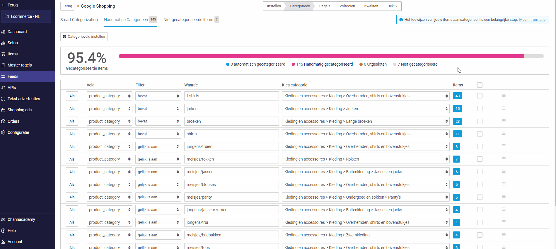The height and width of the screenshot is (249, 556).
Task: Click the folder icon beside Ecommerce - NL
Action: [7, 16]
